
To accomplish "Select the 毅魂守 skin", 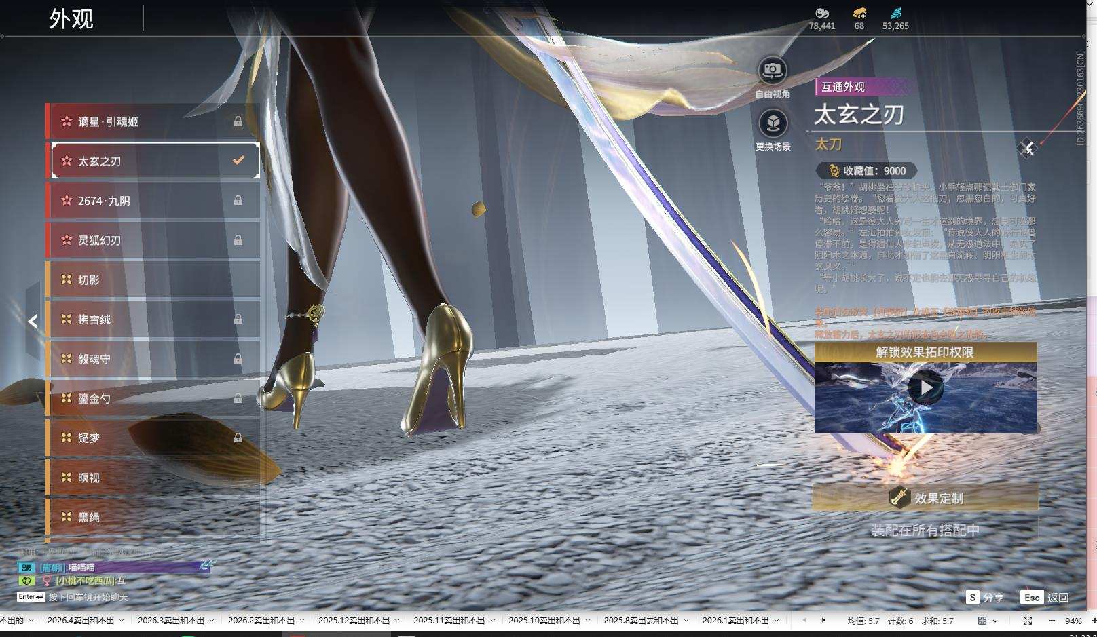I will click(x=153, y=359).
